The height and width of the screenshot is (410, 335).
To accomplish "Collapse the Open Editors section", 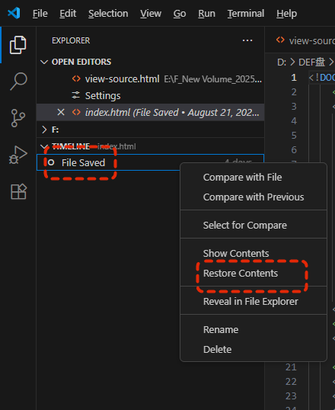I will tap(44, 62).
